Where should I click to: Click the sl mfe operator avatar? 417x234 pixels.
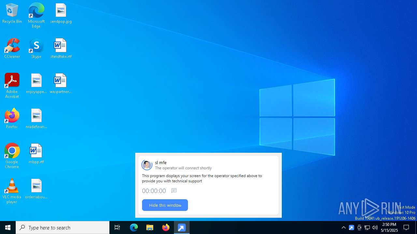click(147, 165)
